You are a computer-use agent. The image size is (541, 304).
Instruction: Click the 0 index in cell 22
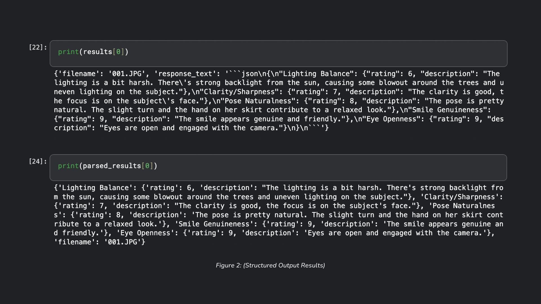(118, 52)
